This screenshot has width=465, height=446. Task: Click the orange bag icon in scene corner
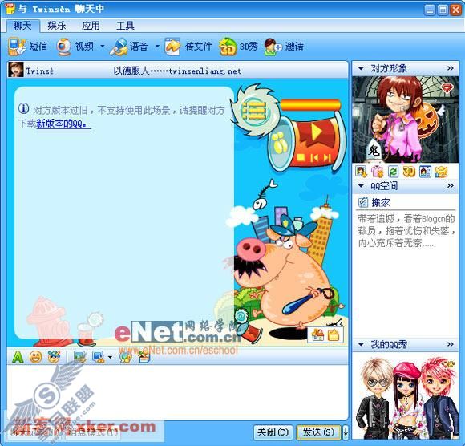coord(334,335)
